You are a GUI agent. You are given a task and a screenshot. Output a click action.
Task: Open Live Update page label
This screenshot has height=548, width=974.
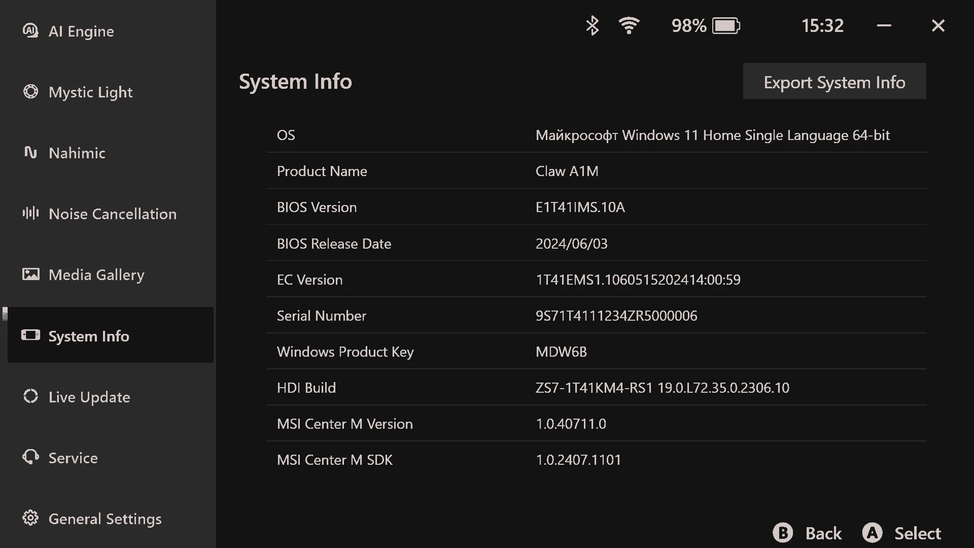point(89,397)
